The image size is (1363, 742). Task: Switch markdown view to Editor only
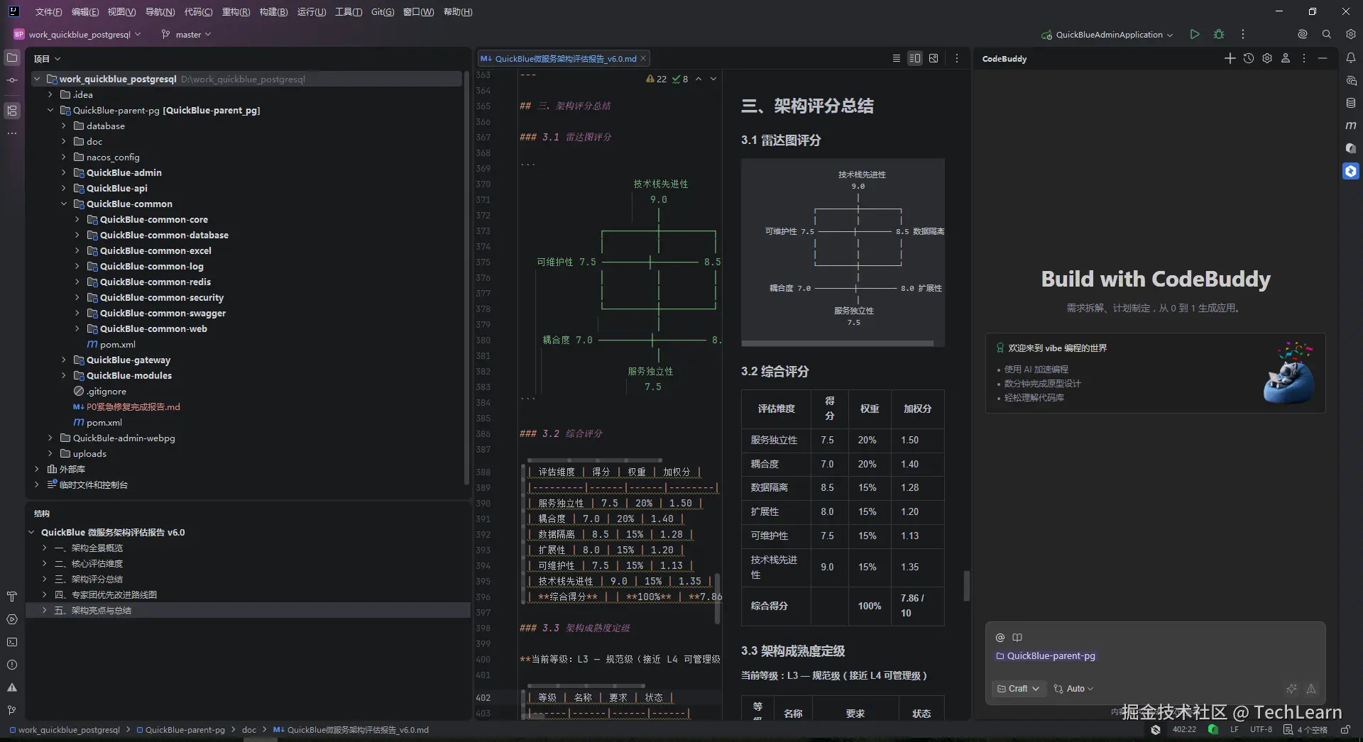(x=897, y=58)
